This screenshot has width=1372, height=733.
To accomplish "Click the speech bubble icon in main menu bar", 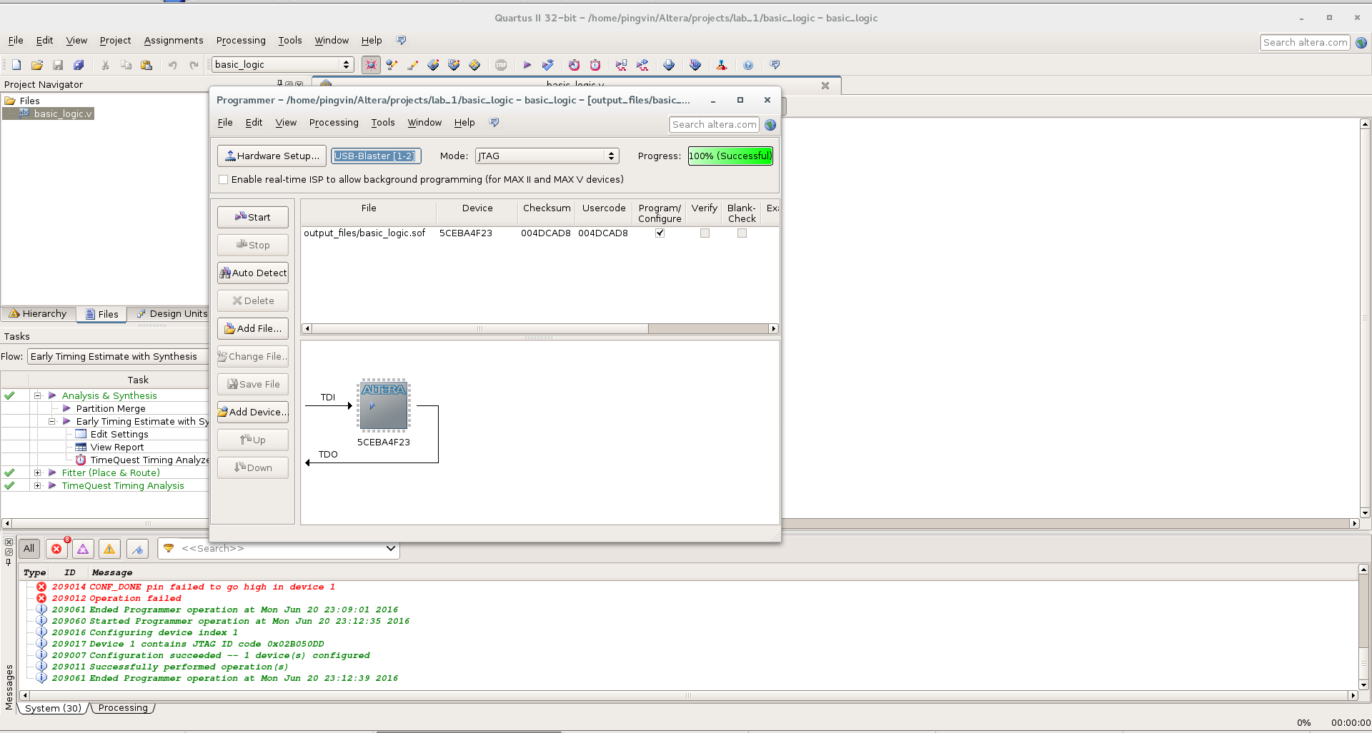I will (x=401, y=41).
